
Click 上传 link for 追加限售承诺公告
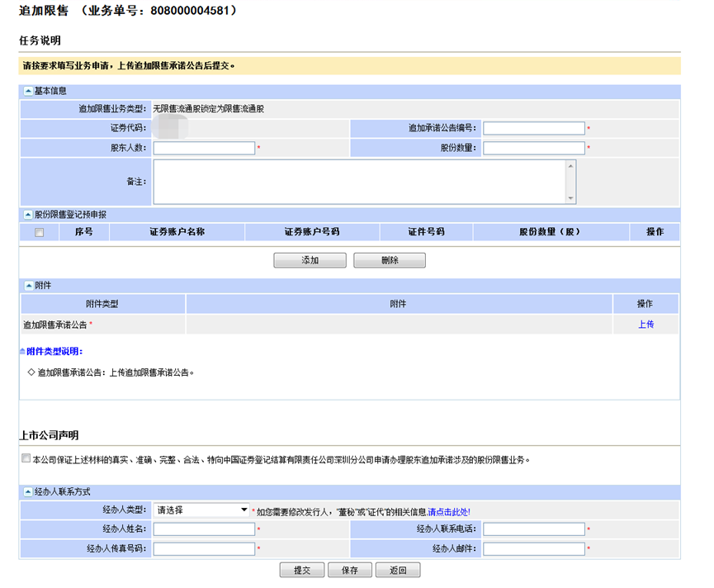[x=645, y=325]
